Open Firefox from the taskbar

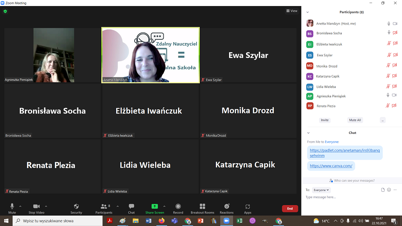[162, 221]
